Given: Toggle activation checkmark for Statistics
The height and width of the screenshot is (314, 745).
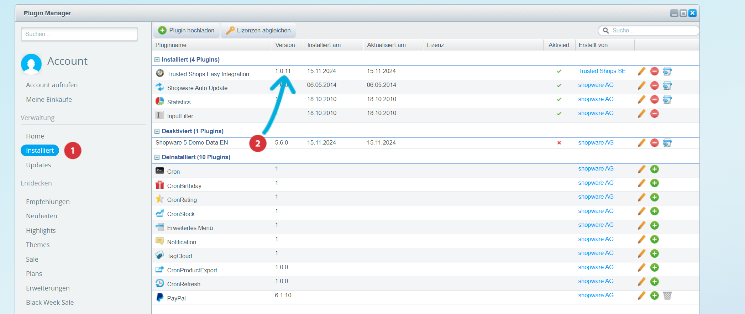Looking at the screenshot, I should click(559, 99).
